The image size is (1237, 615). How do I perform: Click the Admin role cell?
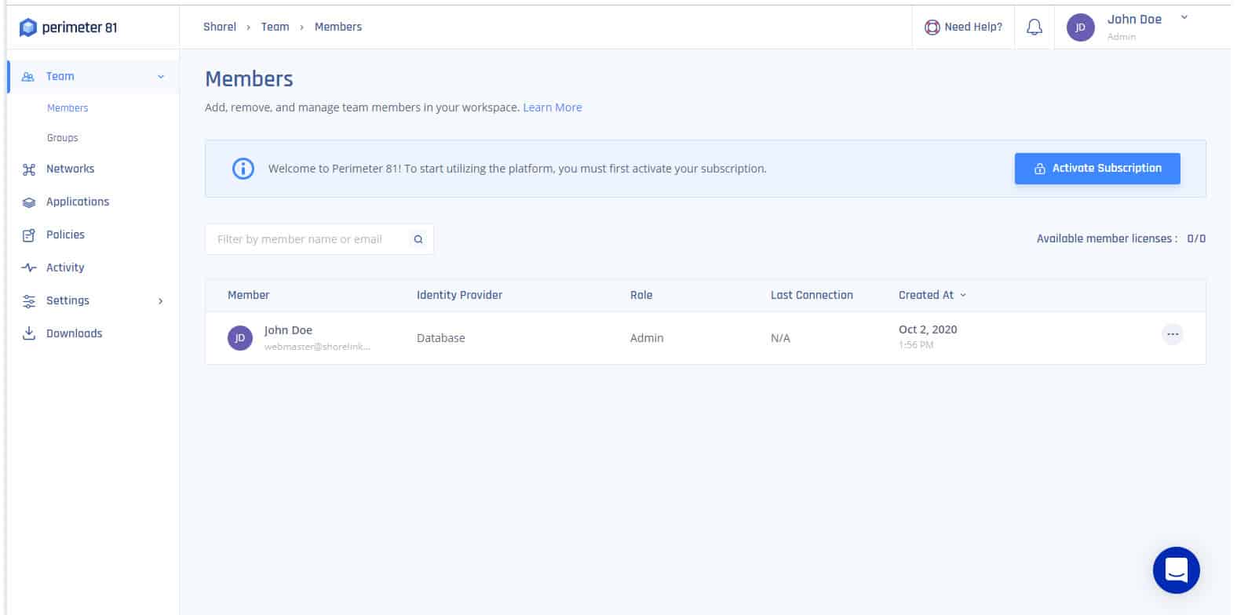[x=647, y=338]
